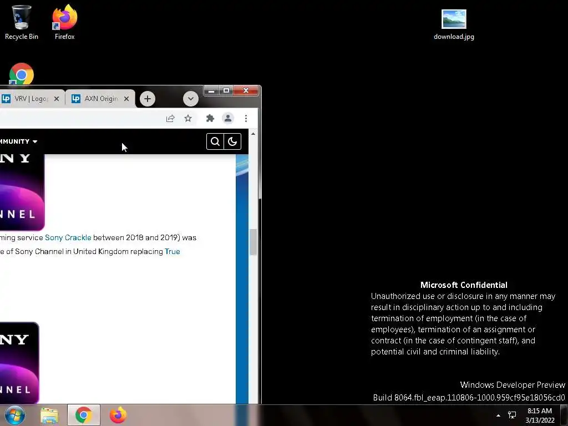Screen dimensions: 568x426
Task: Show hidden system tray icons
Action: coord(499,415)
